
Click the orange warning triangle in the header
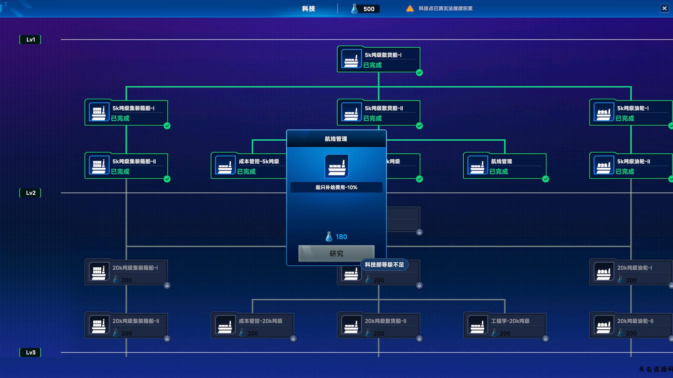[x=409, y=8]
